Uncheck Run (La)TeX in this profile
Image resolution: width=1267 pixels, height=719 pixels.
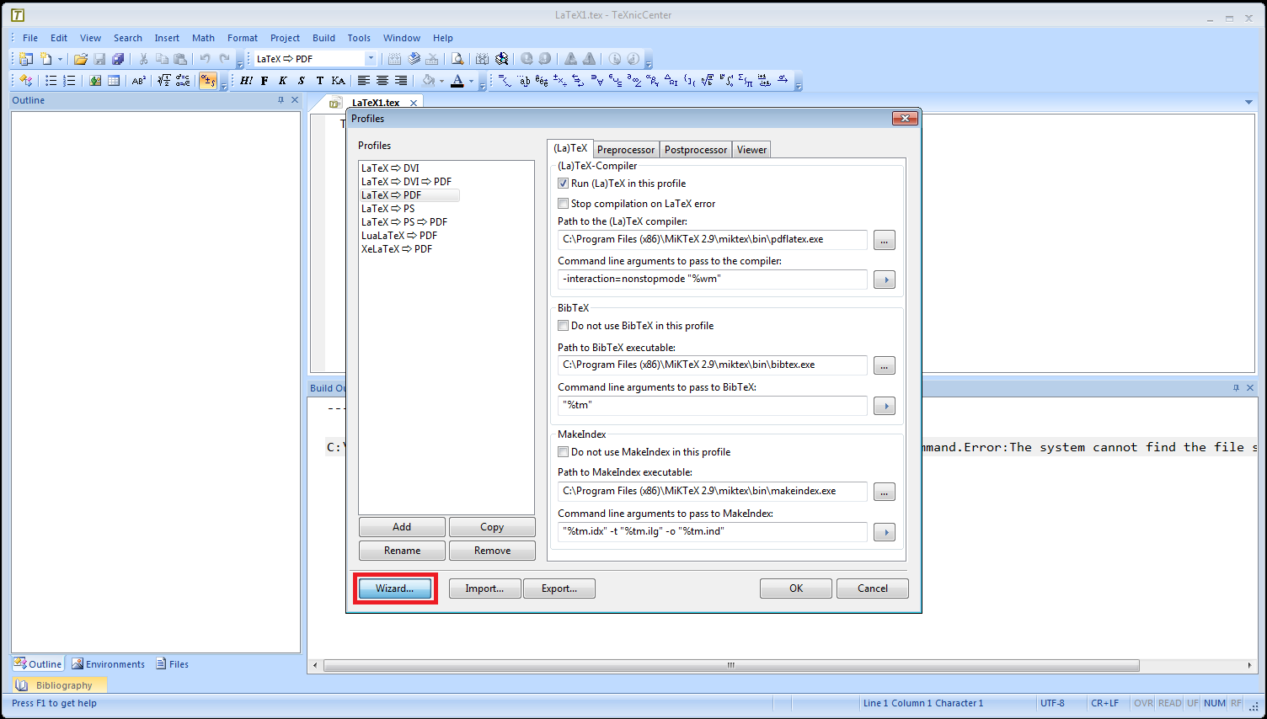[x=564, y=184]
